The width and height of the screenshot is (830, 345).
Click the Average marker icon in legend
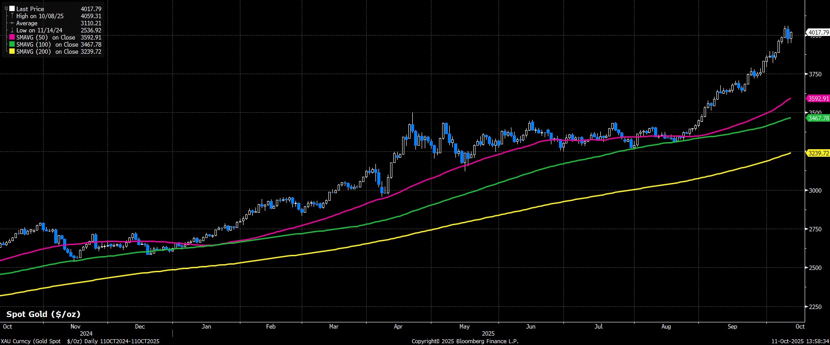pyautogui.click(x=12, y=23)
